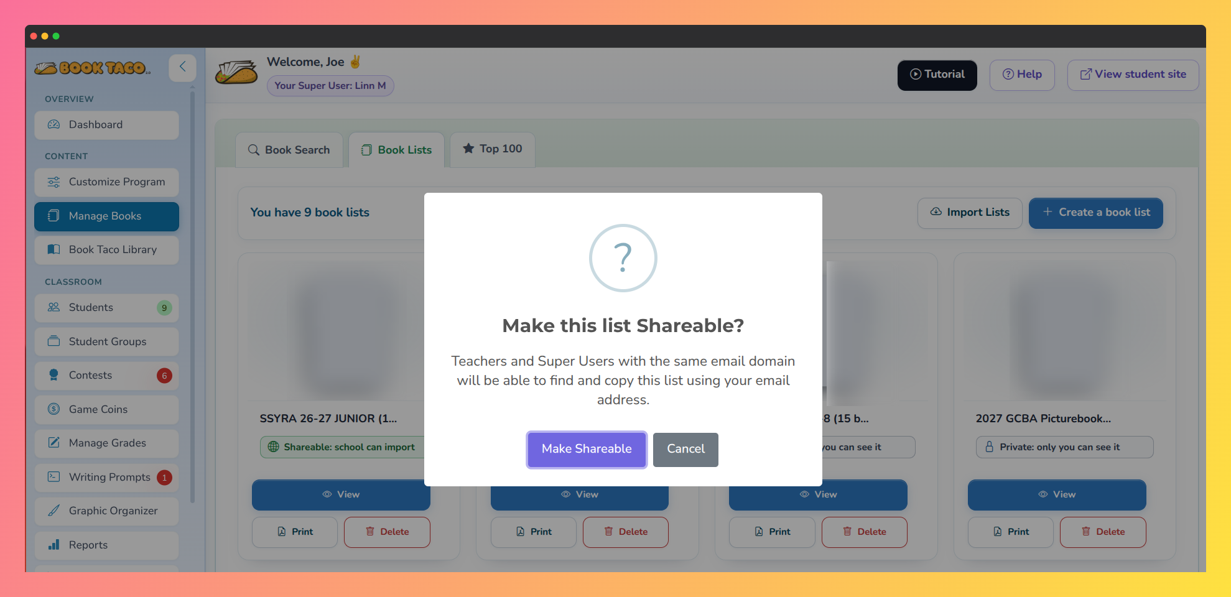Delete the 2027 GCBA Picturebook list
The width and height of the screenshot is (1231, 597).
click(x=1103, y=532)
